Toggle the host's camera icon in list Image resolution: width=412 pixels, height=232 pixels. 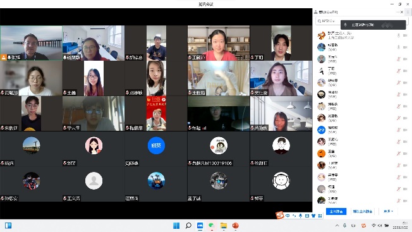[405, 35]
